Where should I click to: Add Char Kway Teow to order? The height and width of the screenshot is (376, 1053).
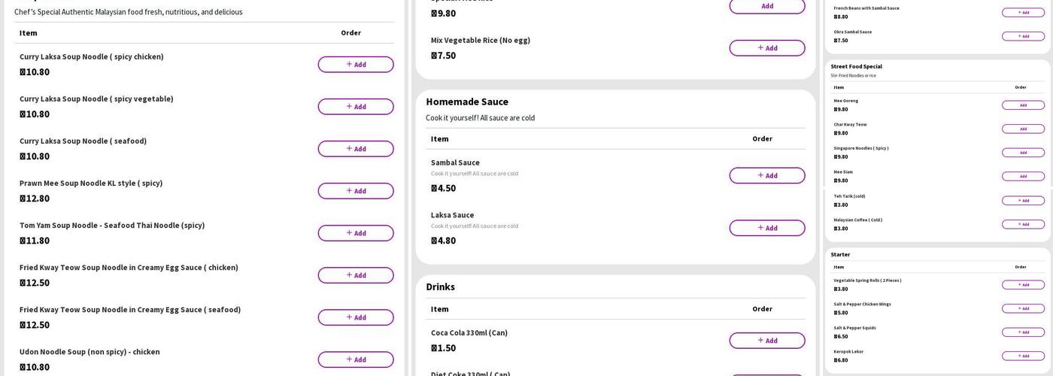click(1023, 129)
